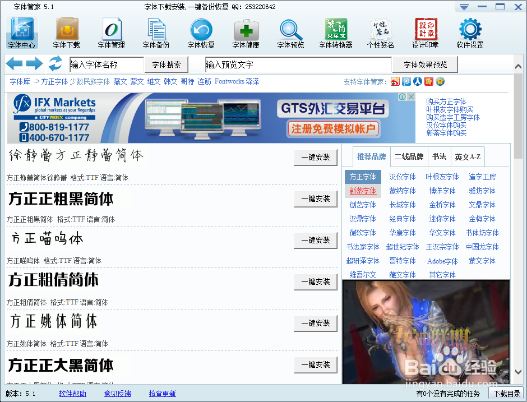Screen dimensions: 527x402
Task: Select the 华文字体 brand
Action: [x=442, y=233]
